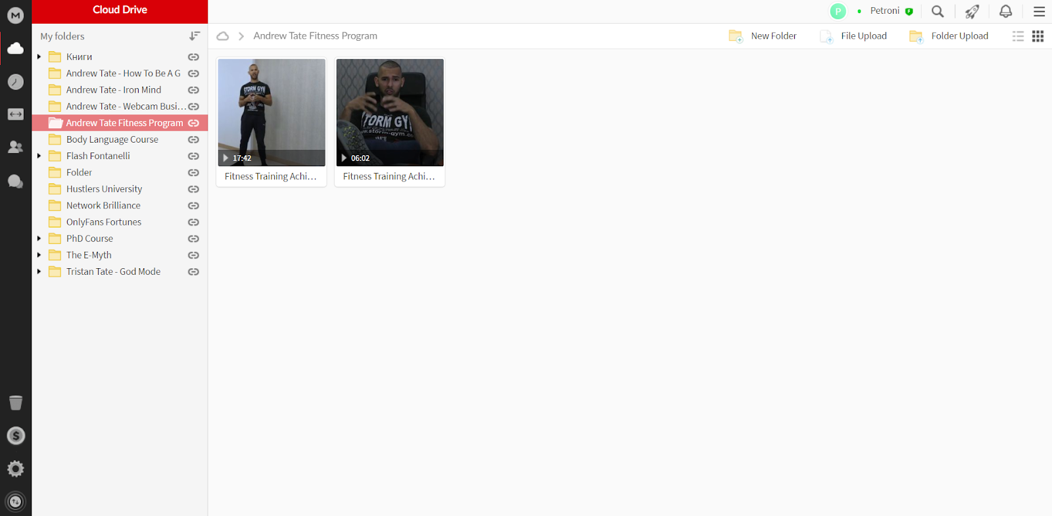1052x516 pixels.
Task: Open Settings gear icon in sidebar
Action: [x=16, y=469]
